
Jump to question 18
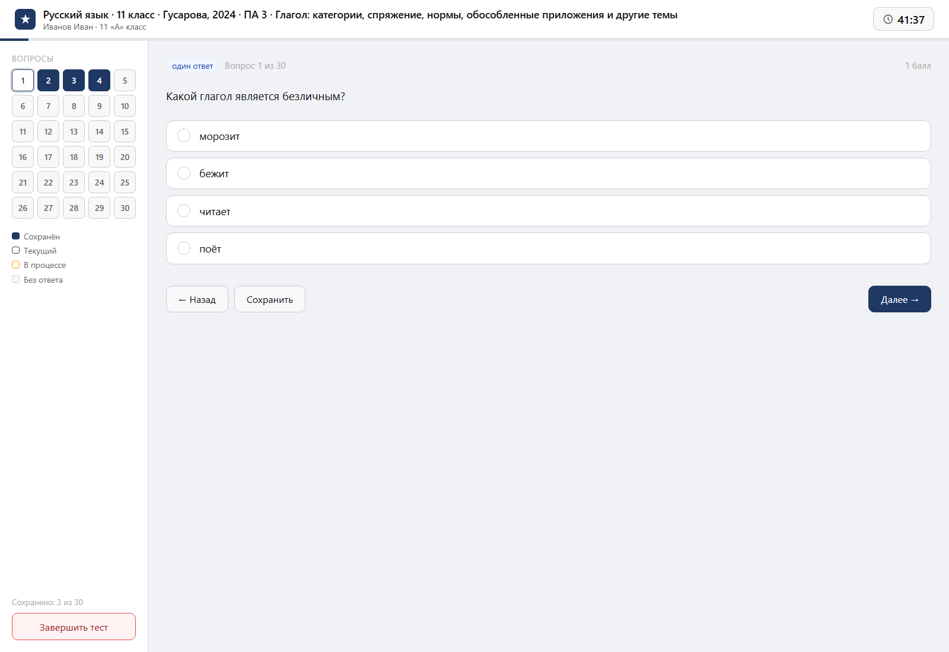pyautogui.click(x=74, y=157)
